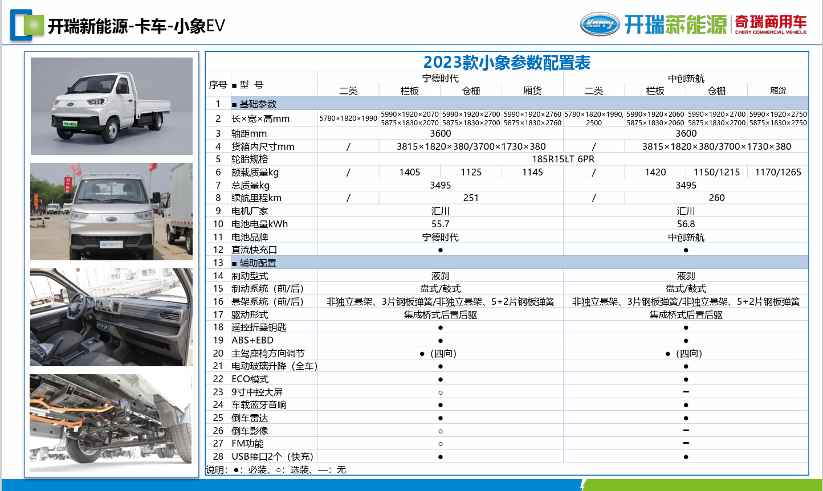Click the 电机厂家 row label
Screen dimensions: 823x491
250,211
